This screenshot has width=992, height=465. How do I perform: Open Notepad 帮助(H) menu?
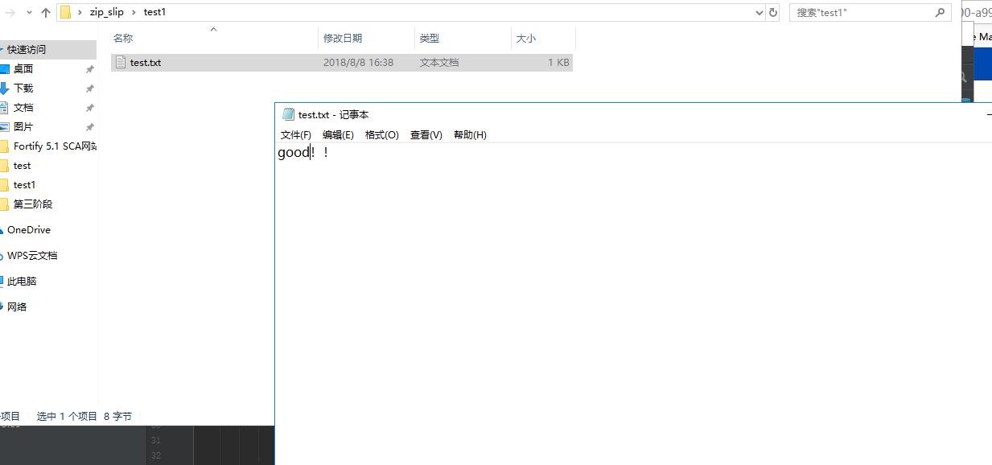pyautogui.click(x=470, y=135)
